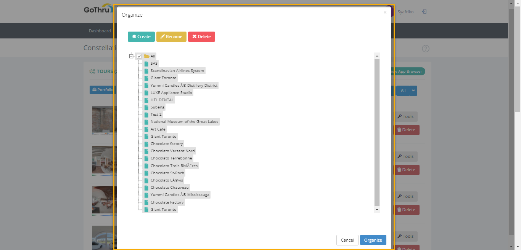Click file icon beside HTL DENTAL
The image size is (521, 250).
(x=146, y=100)
